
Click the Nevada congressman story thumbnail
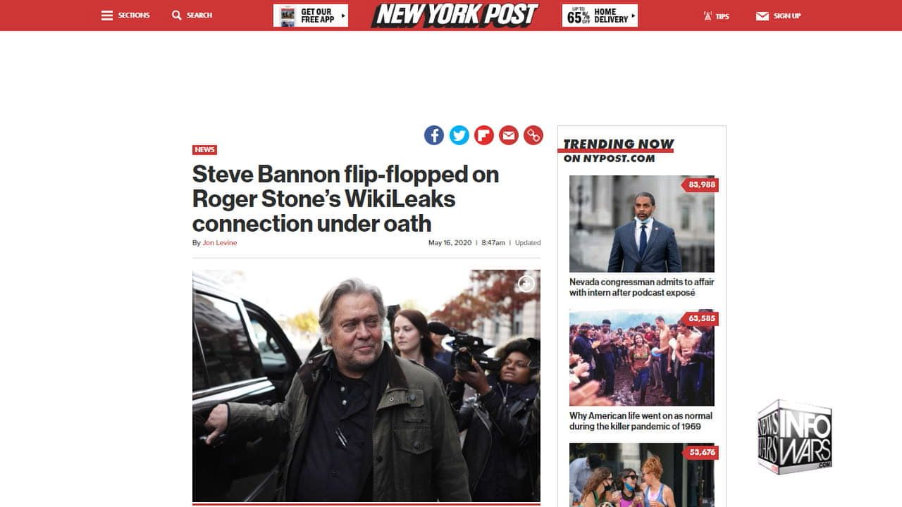641,224
